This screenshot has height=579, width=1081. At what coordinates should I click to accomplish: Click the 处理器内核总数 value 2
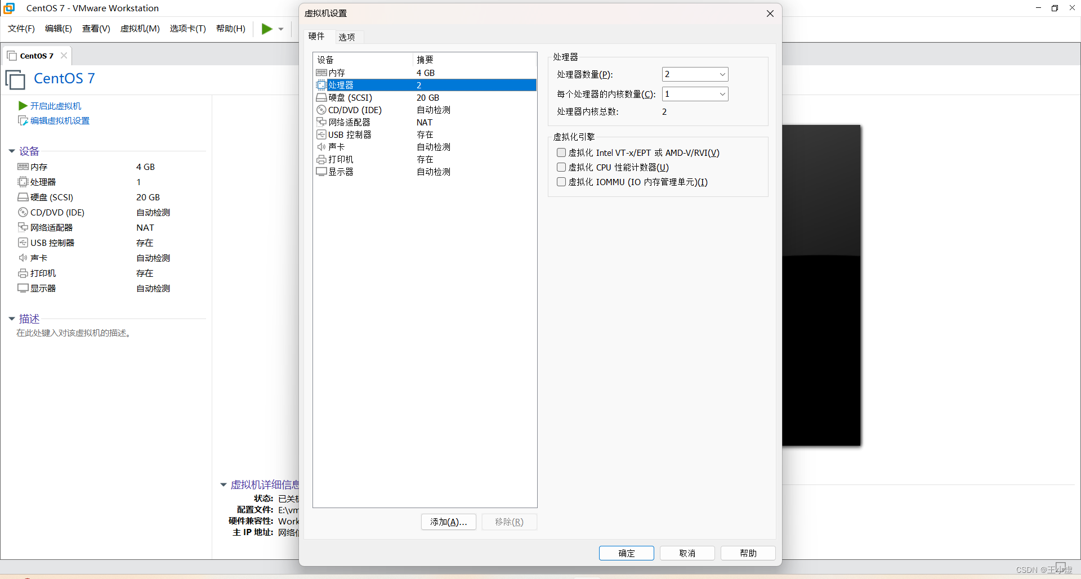click(664, 111)
